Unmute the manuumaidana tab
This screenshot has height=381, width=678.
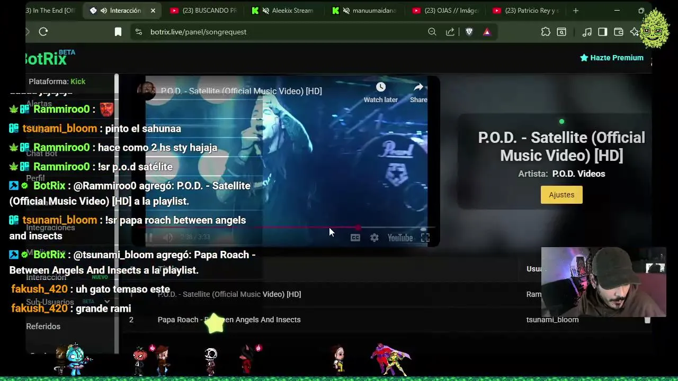pyautogui.click(x=346, y=11)
